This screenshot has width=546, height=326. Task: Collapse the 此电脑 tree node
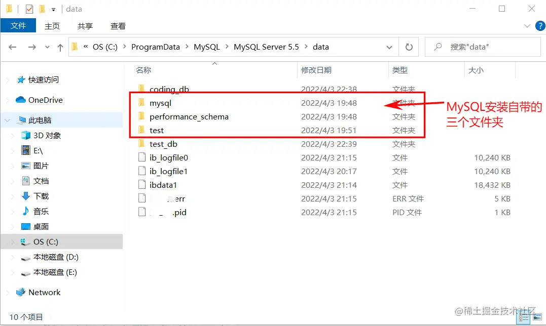point(7,120)
